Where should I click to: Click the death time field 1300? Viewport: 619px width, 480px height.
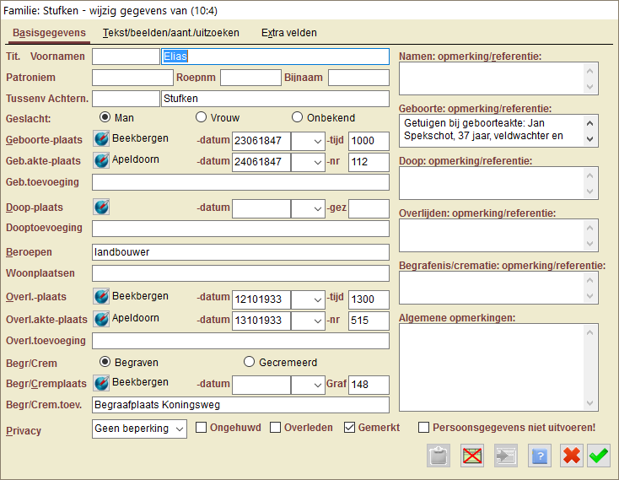(x=369, y=299)
